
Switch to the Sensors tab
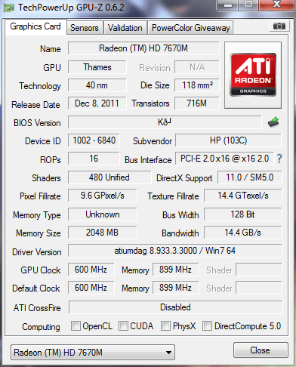click(x=85, y=28)
